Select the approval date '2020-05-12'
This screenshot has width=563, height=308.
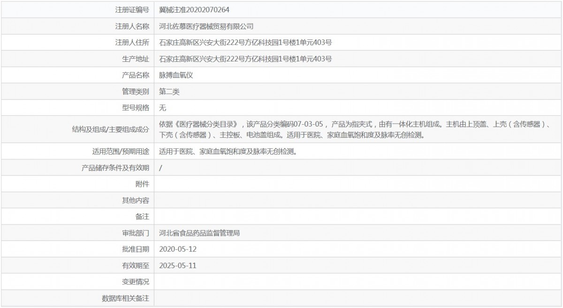tap(178, 249)
